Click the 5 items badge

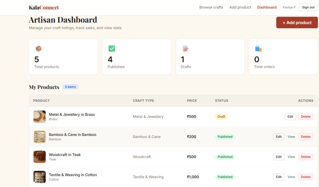point(70,87)
